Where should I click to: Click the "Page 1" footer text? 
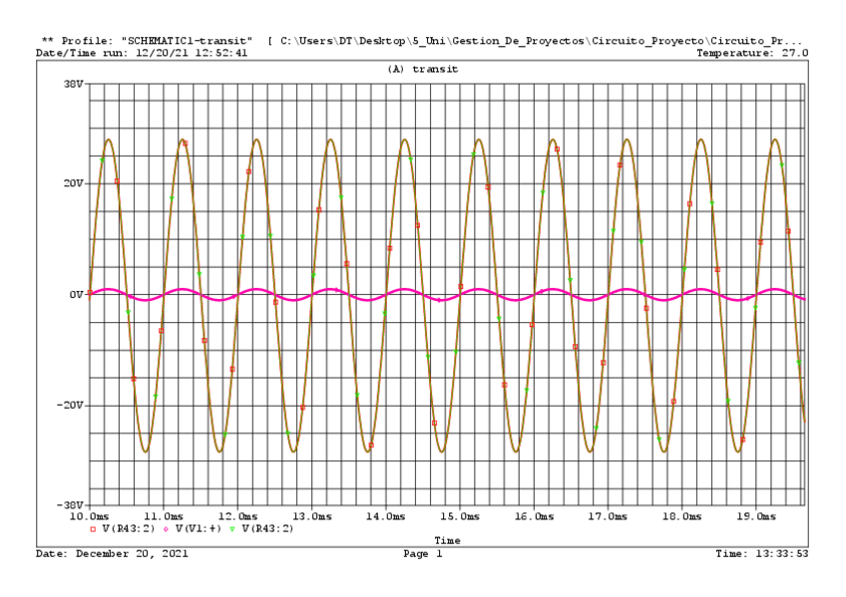pyautogui.click(x=422, y=552)
